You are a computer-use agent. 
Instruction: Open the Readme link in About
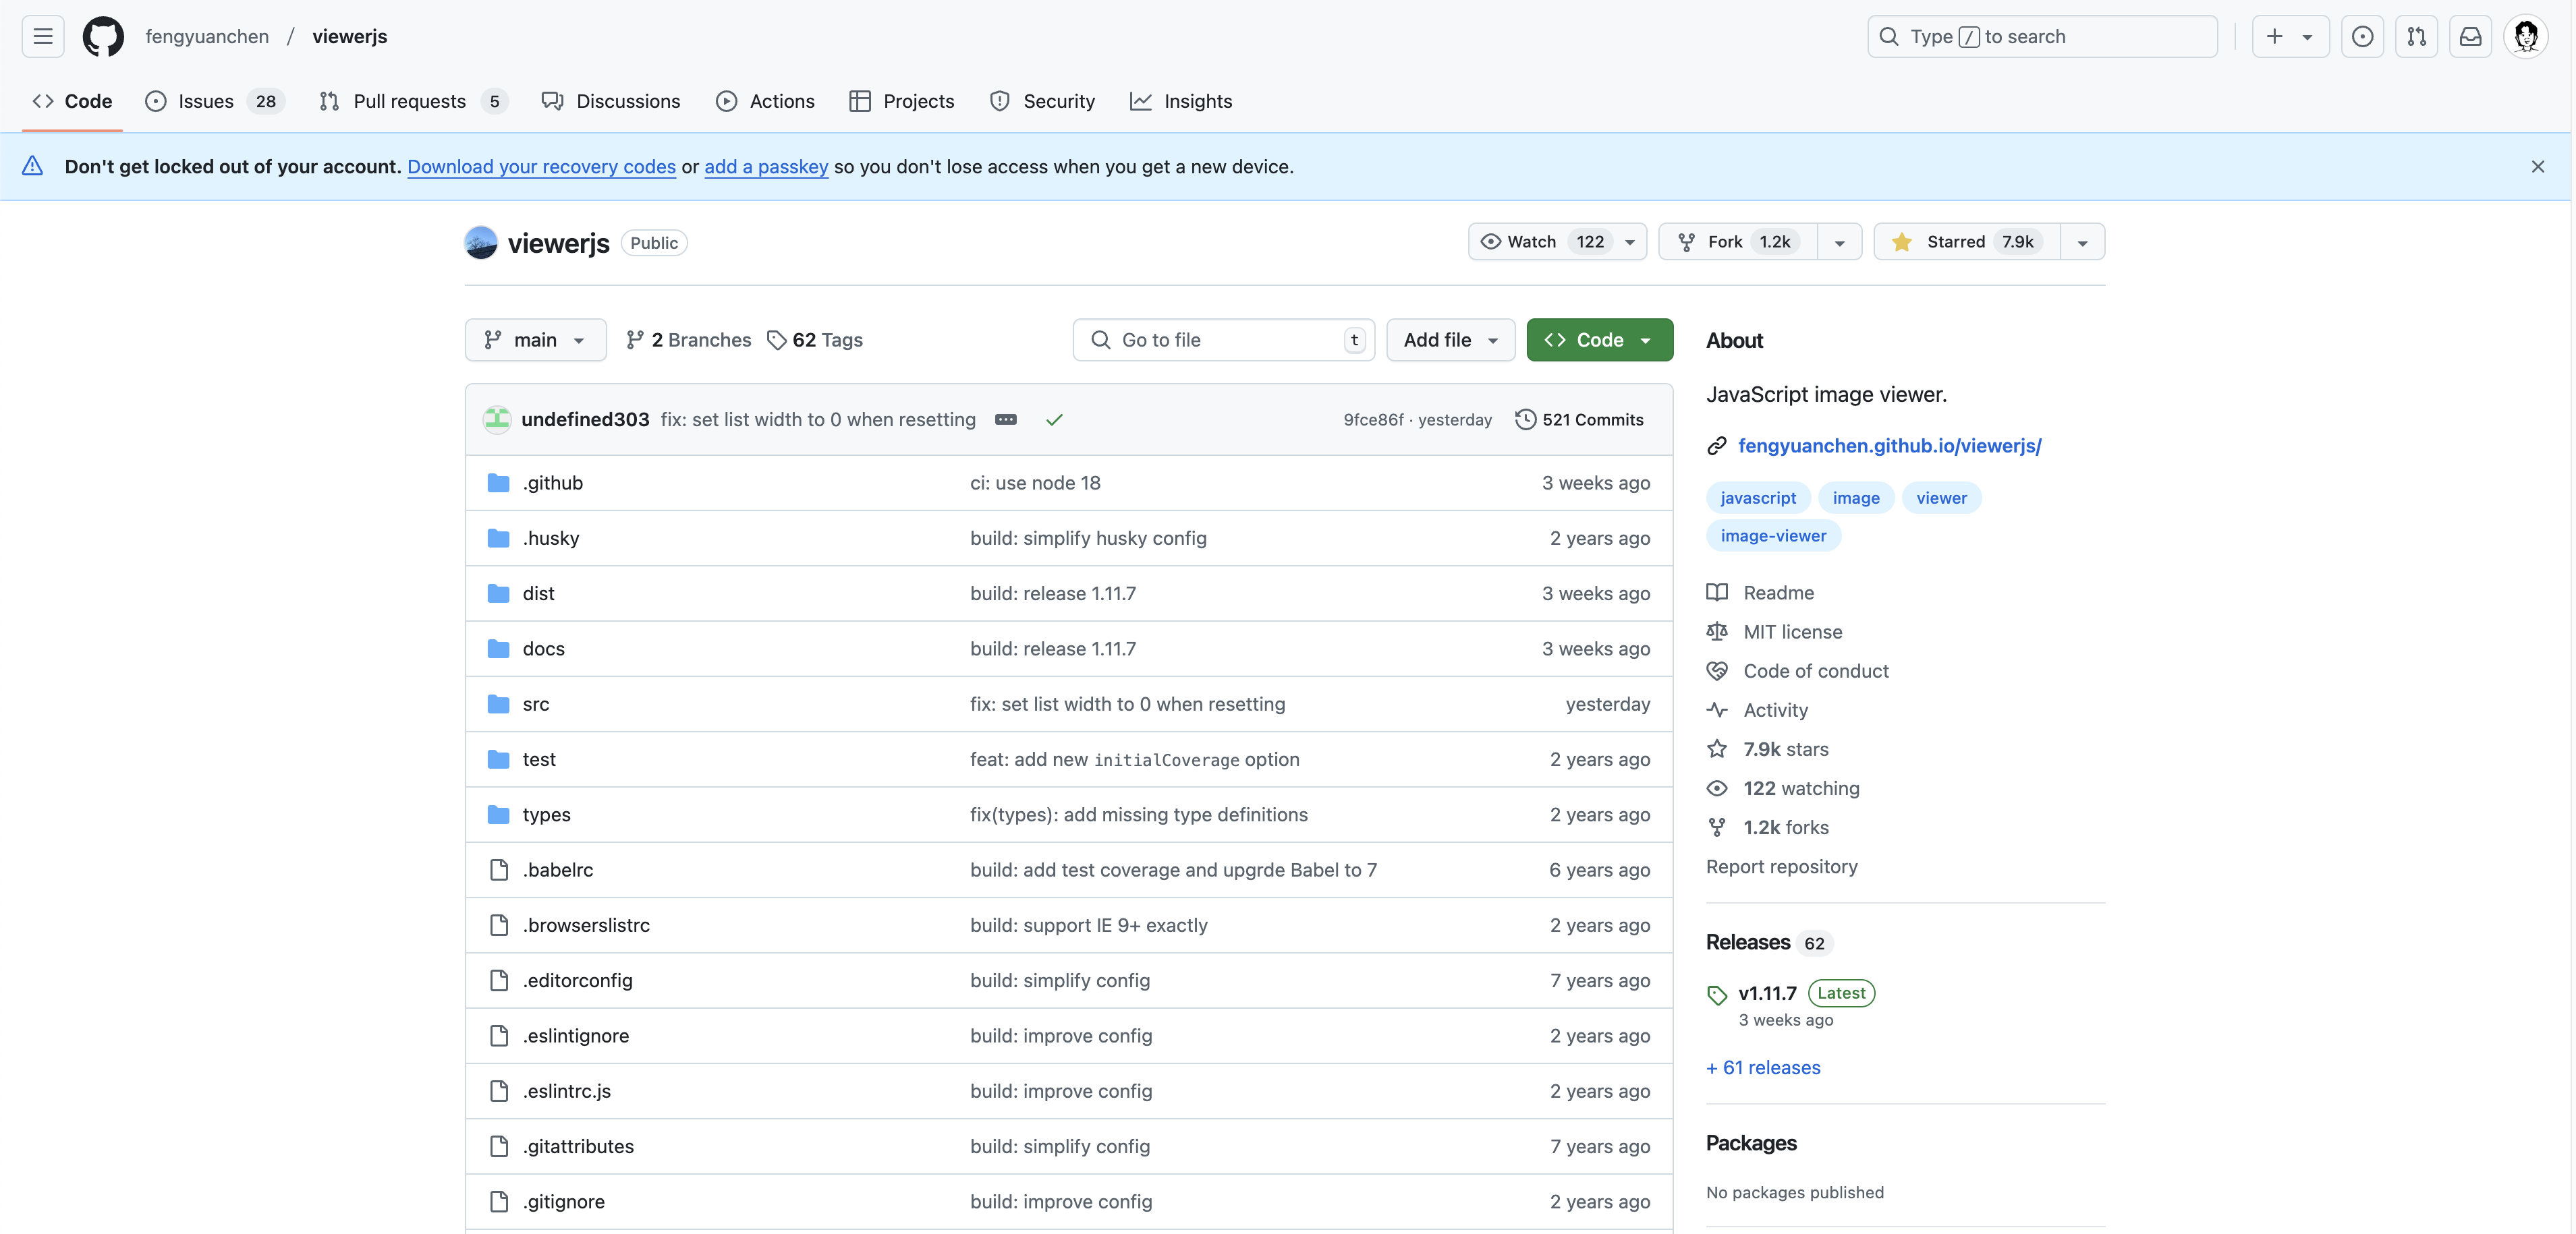[1760, 593]
